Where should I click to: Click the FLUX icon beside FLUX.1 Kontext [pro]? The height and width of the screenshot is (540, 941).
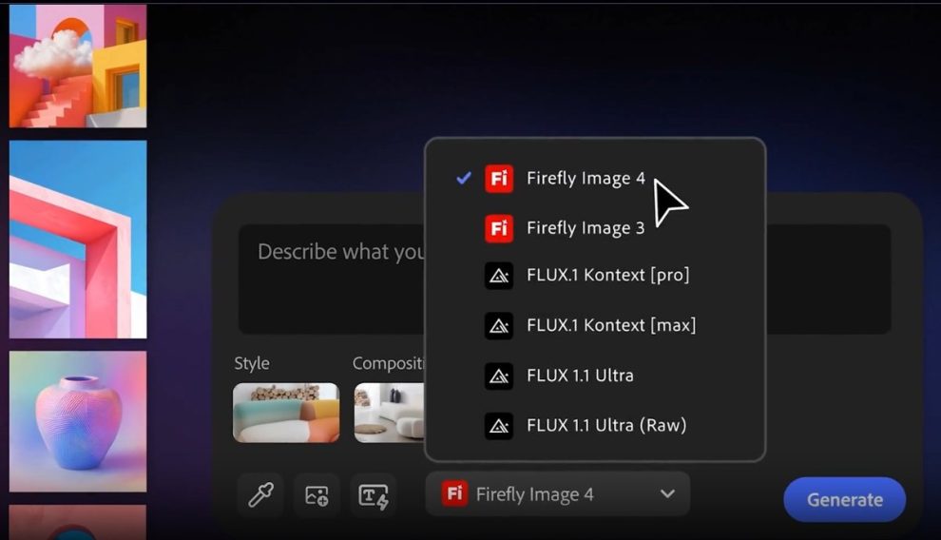click(499, 276)
